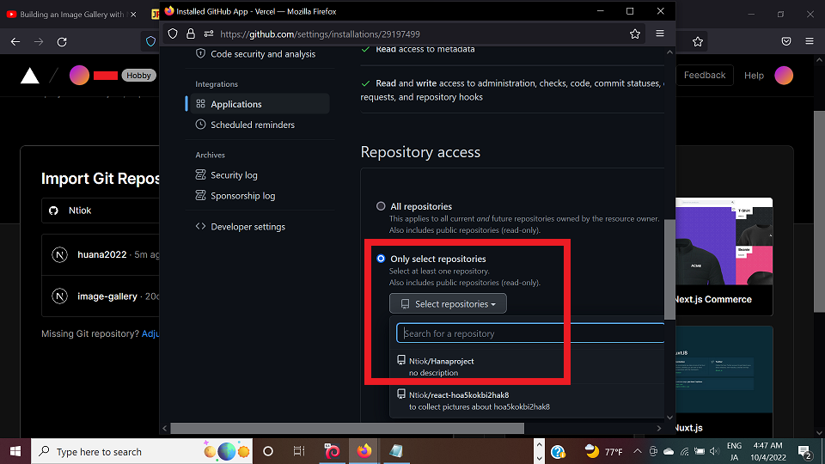Open Cortana circle on taskbar

(x=268, y=451)
